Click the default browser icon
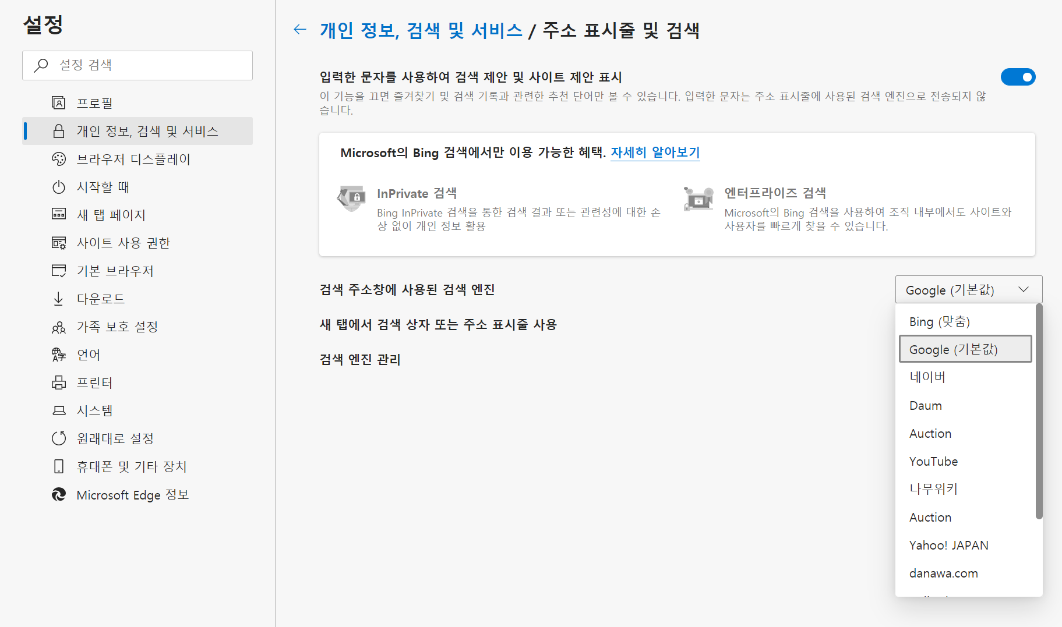The height and width of the screenshot is (627, 1062). tap(59, 271)
